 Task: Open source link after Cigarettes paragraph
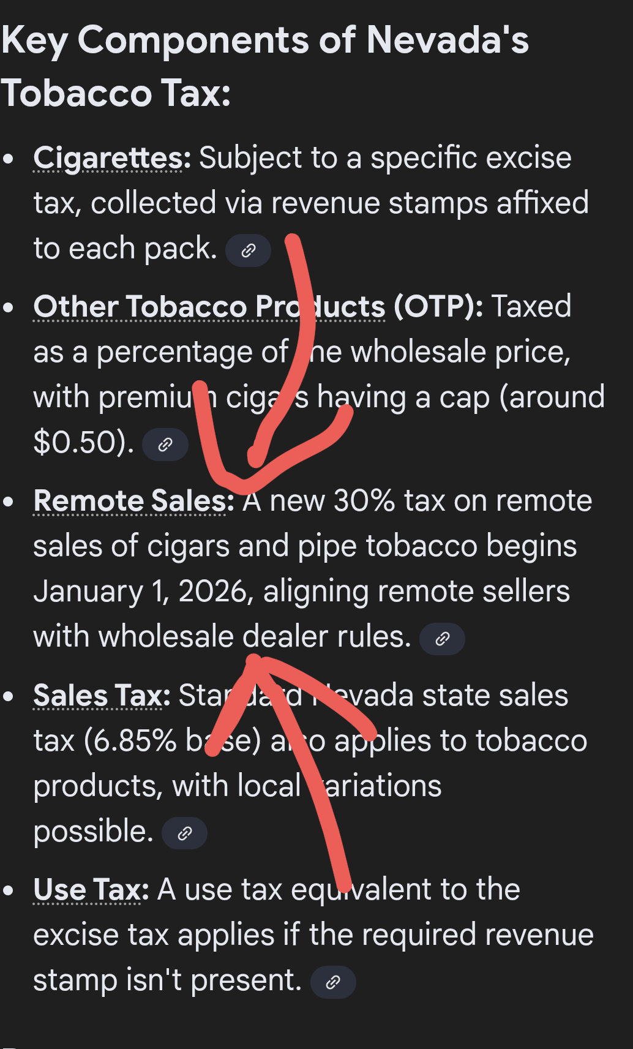pos(248,250)
